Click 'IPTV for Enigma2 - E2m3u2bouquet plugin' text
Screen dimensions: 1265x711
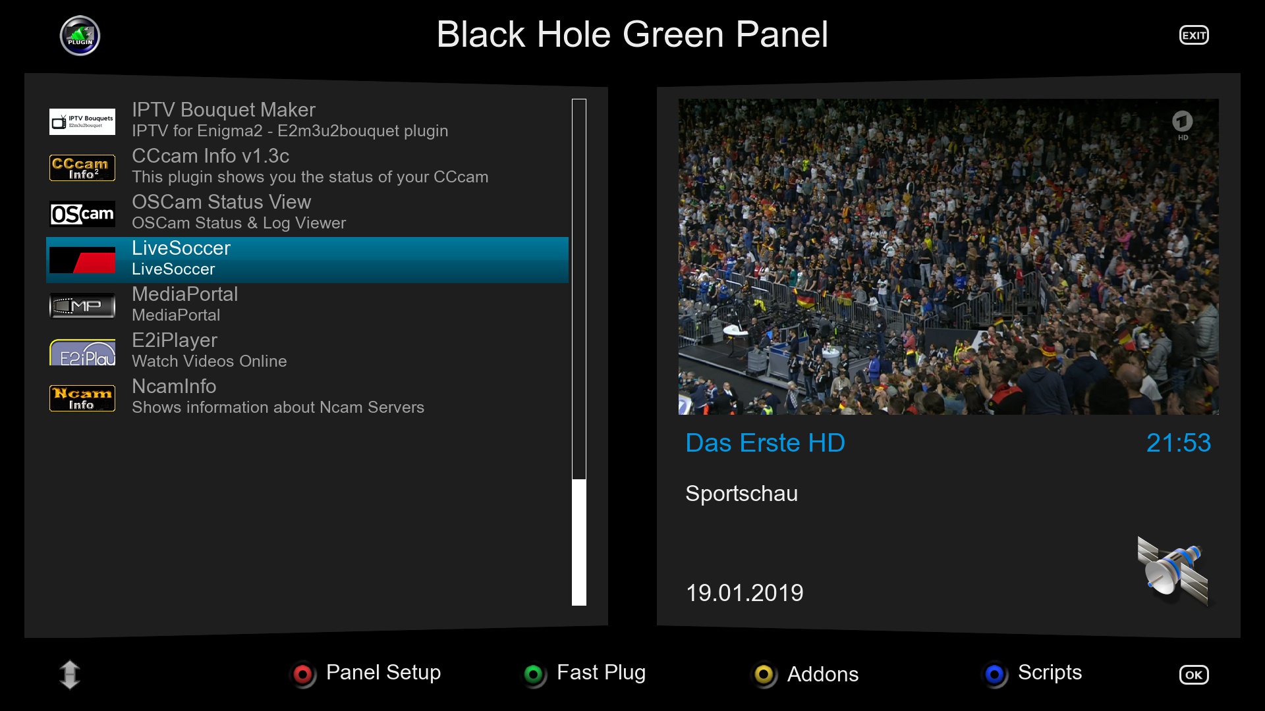[x=290, y=131]
